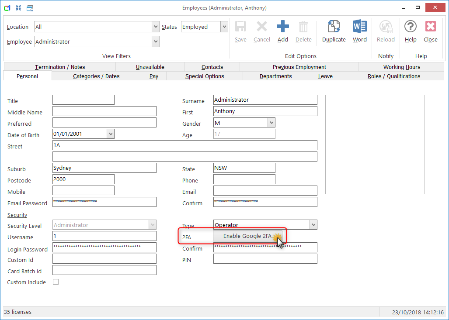449x320 pixels.
Task: Click into the Title field
Action: click(x=84, y=100)
